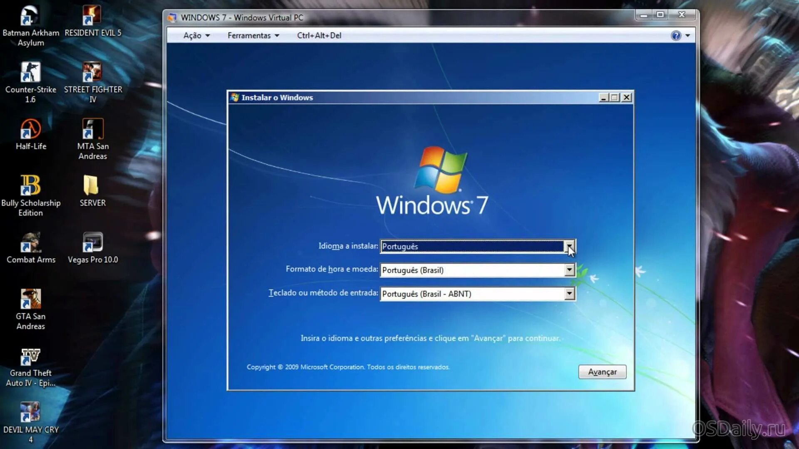Screen dimensions: 799x449
Task: Click the Ctrl+Alt+Del button
Action: [319, 36]
